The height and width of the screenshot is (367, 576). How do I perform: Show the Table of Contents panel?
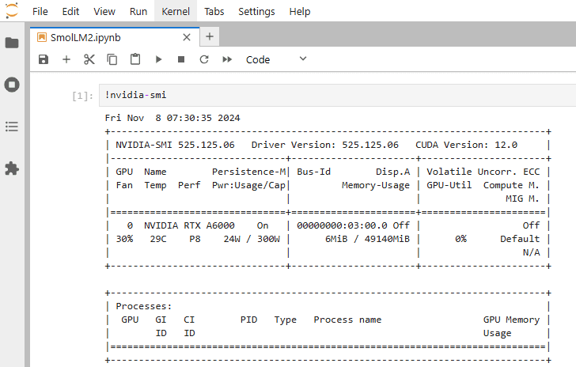click(12, 127)
